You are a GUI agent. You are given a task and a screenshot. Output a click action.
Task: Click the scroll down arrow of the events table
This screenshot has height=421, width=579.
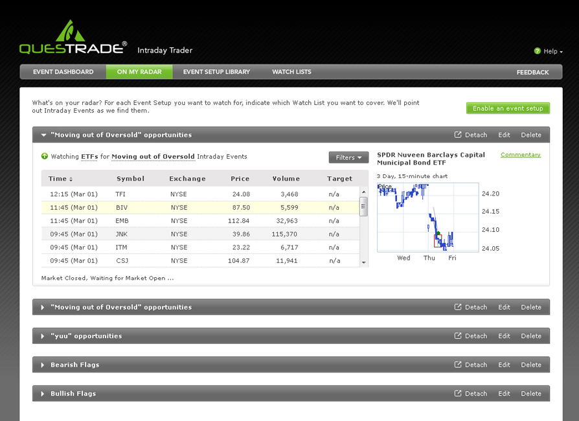(364, 262)
